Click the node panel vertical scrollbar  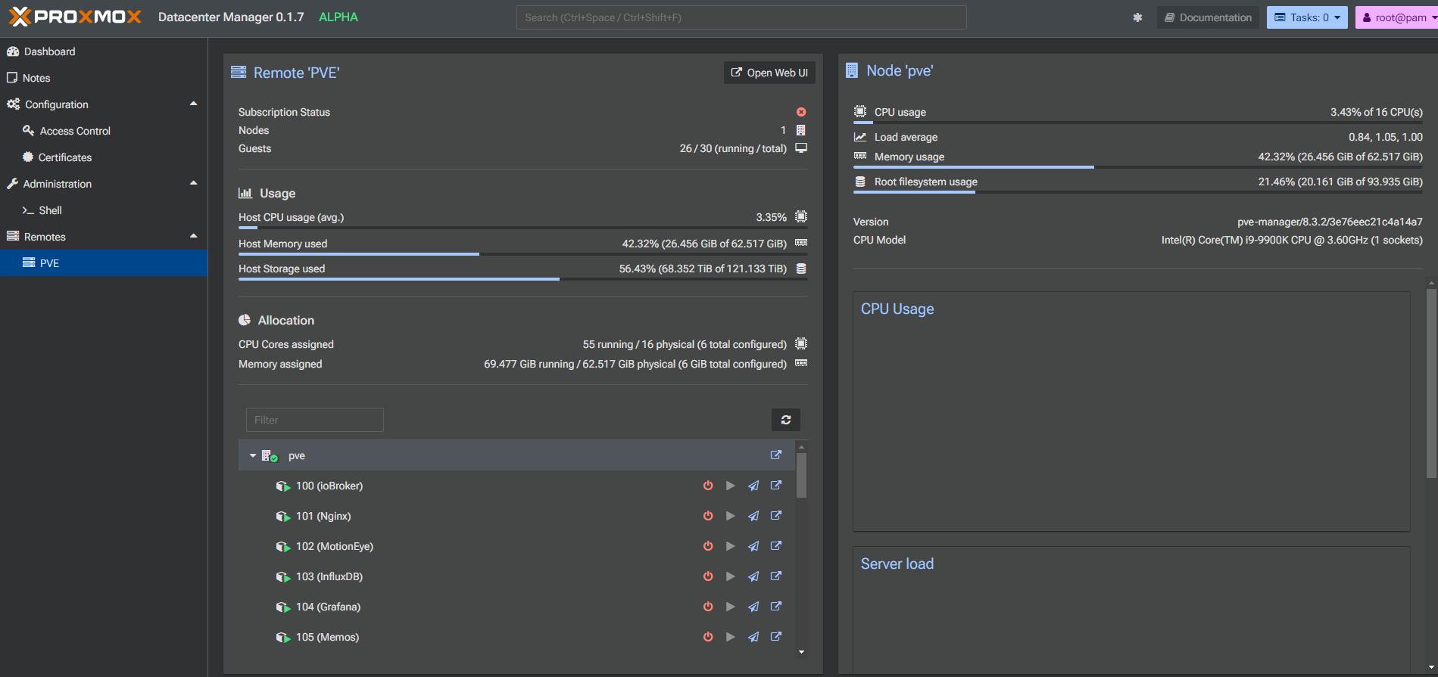(1431, 384)
